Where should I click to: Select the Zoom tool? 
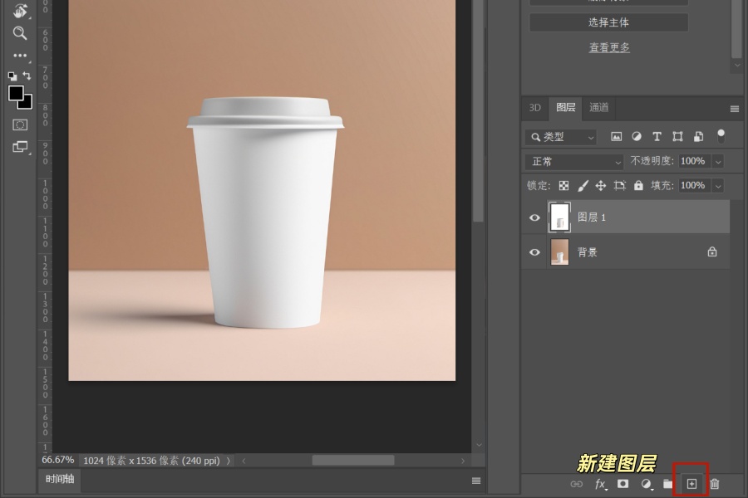tap(20, 33)
